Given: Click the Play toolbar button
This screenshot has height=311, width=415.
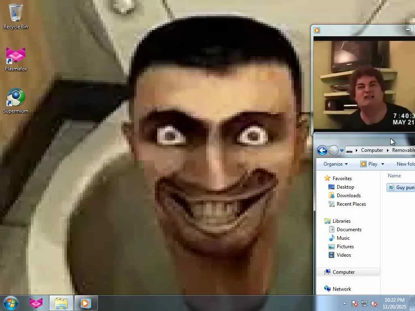Looking at the screenshot, I should [369, 164].
